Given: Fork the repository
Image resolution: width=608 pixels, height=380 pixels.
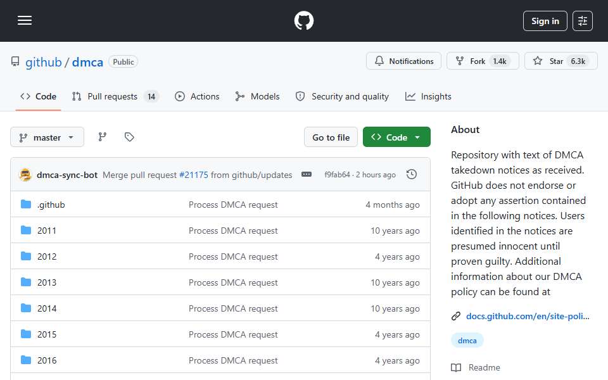Looking at the screenshot, I should (x=483, y=61).
